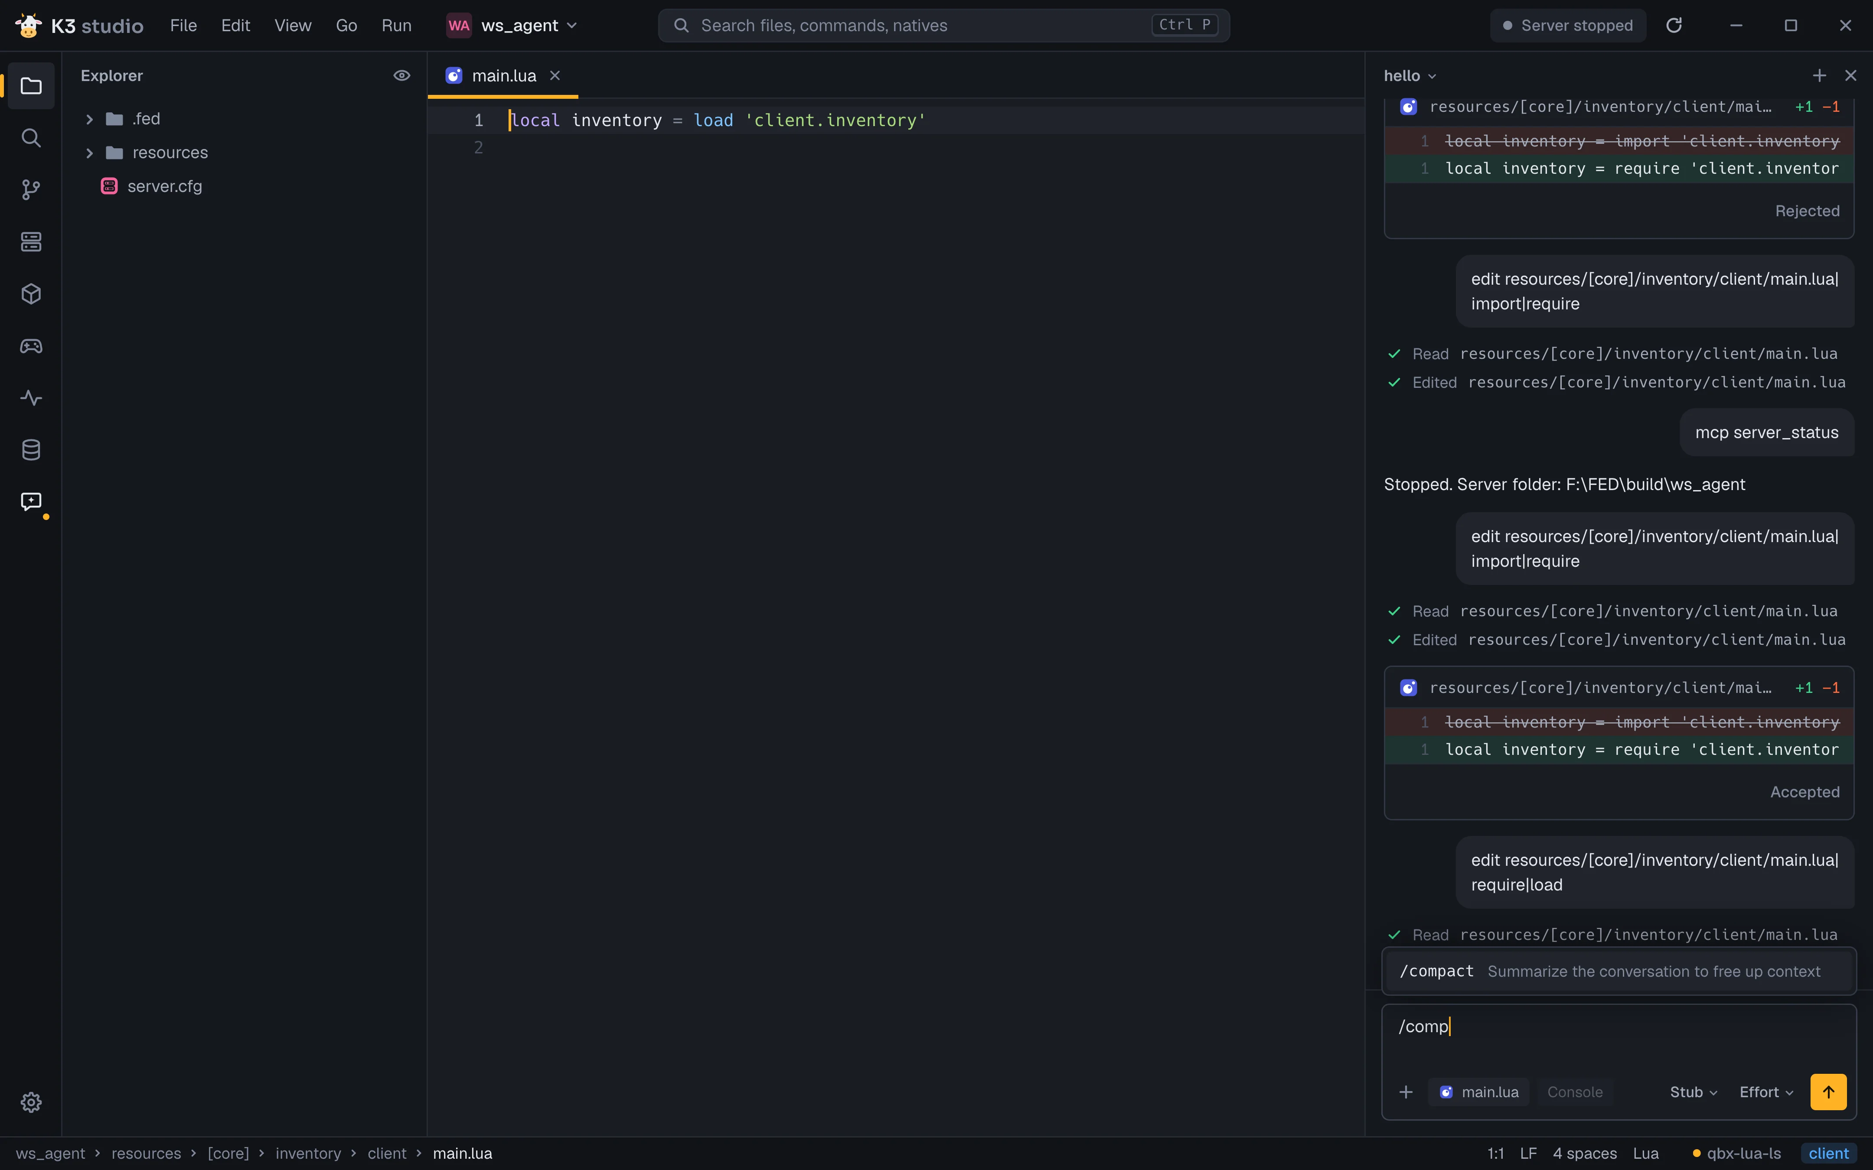The height and width of the screenshot is (1170, 1873).
Task: Click [core] in the breadcrumb
Action: (228, 1153)
